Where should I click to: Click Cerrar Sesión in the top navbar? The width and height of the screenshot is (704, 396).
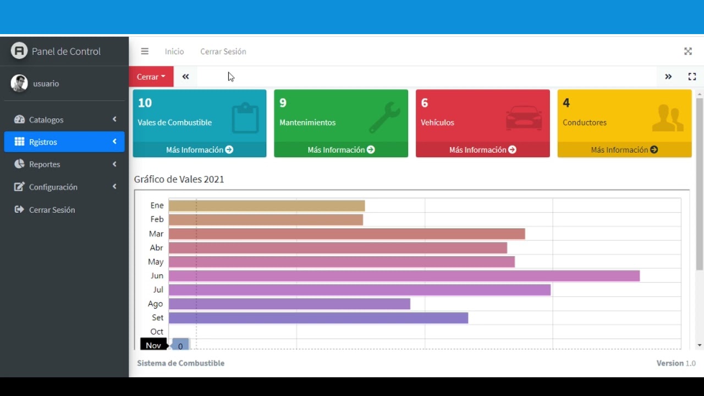[x=223, y=51]
